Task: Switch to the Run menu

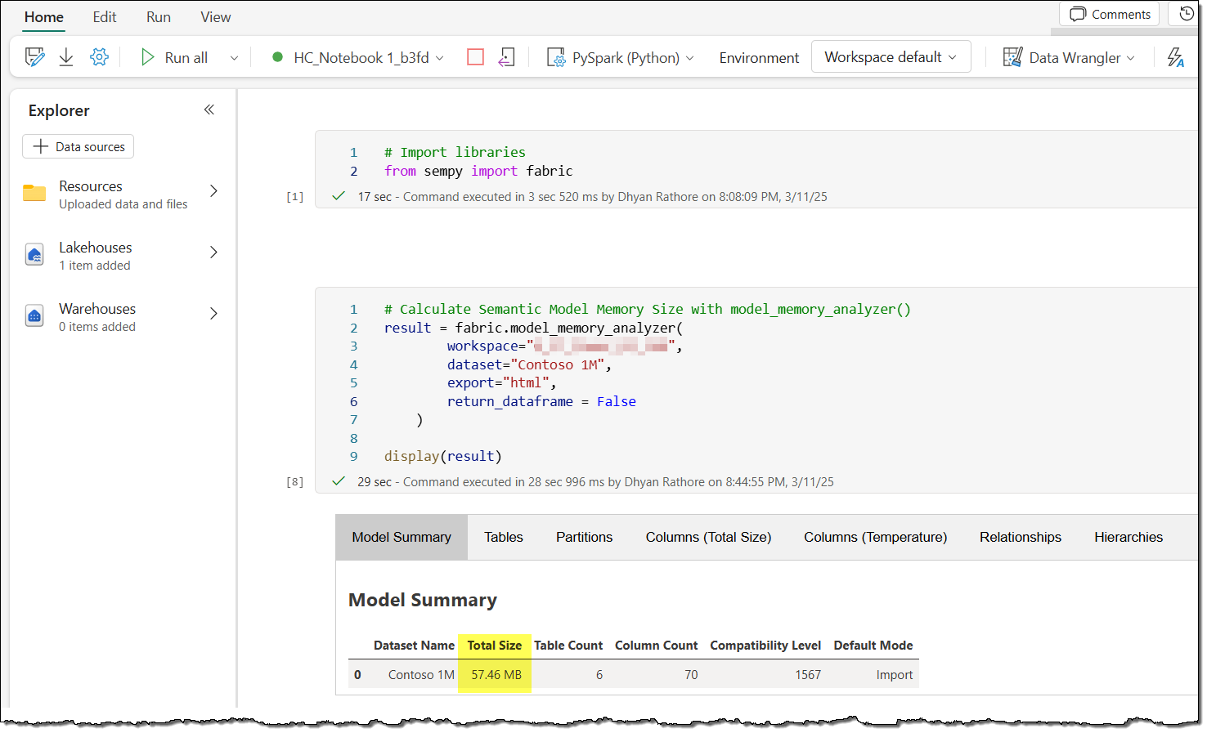Action: pyautogui.click(x=158, y=16)
